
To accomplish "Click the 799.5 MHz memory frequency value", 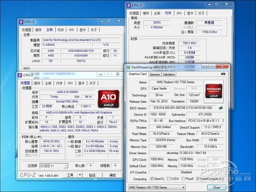I will click(x=189, y=43).
